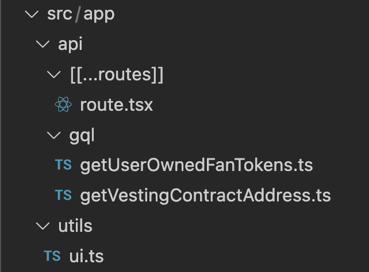The width and height of the screenshot is (369, 272).
Task: Collapse the api folder chevron
Action: [x=43, y=44]
